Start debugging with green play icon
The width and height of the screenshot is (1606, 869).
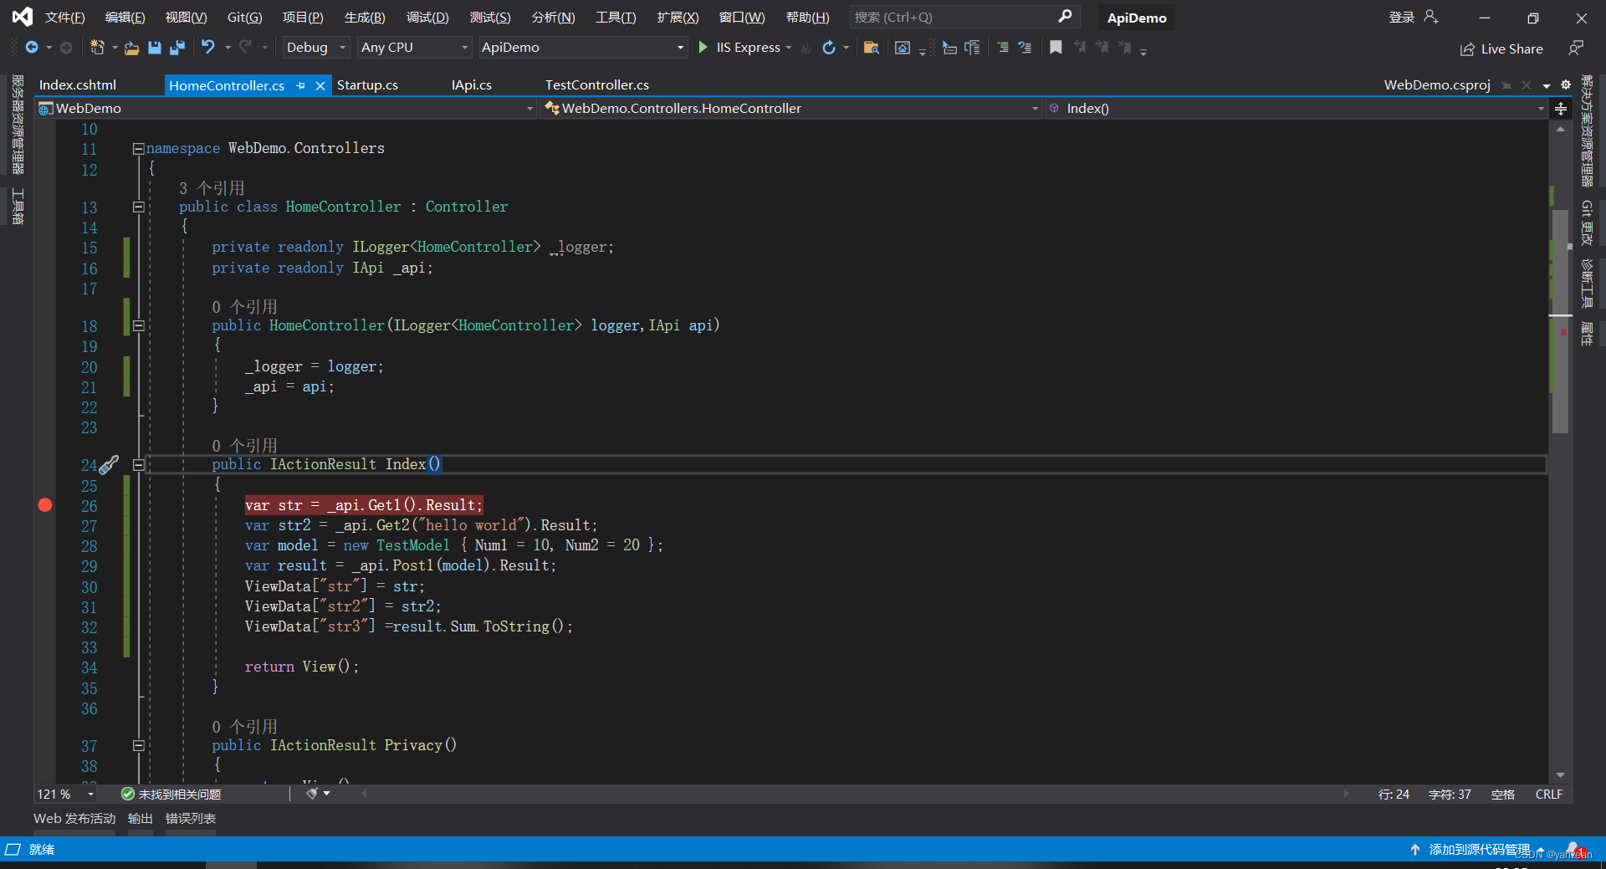tap(703, 48)
